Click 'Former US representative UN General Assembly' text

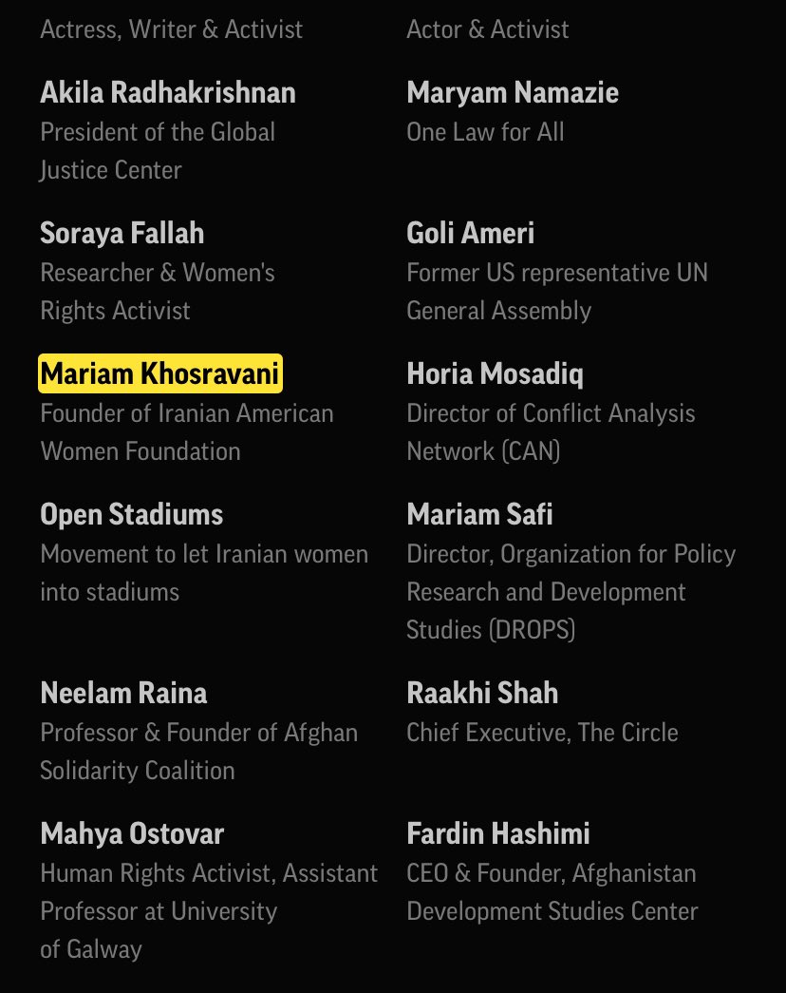coord(557,291)
